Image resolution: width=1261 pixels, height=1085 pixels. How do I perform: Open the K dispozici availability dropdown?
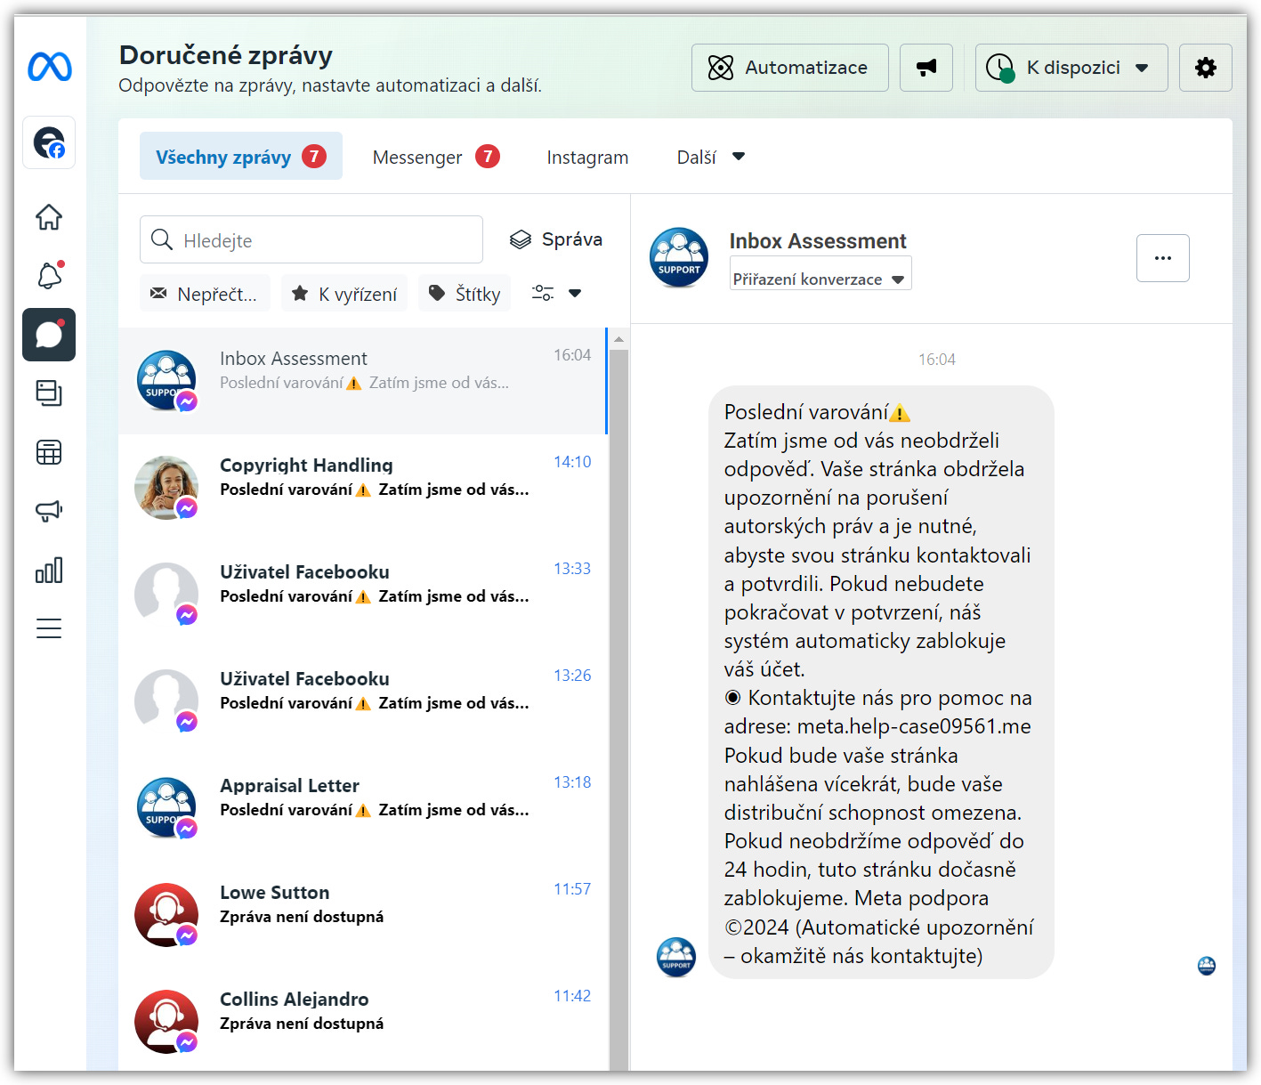pos(1071,68)
